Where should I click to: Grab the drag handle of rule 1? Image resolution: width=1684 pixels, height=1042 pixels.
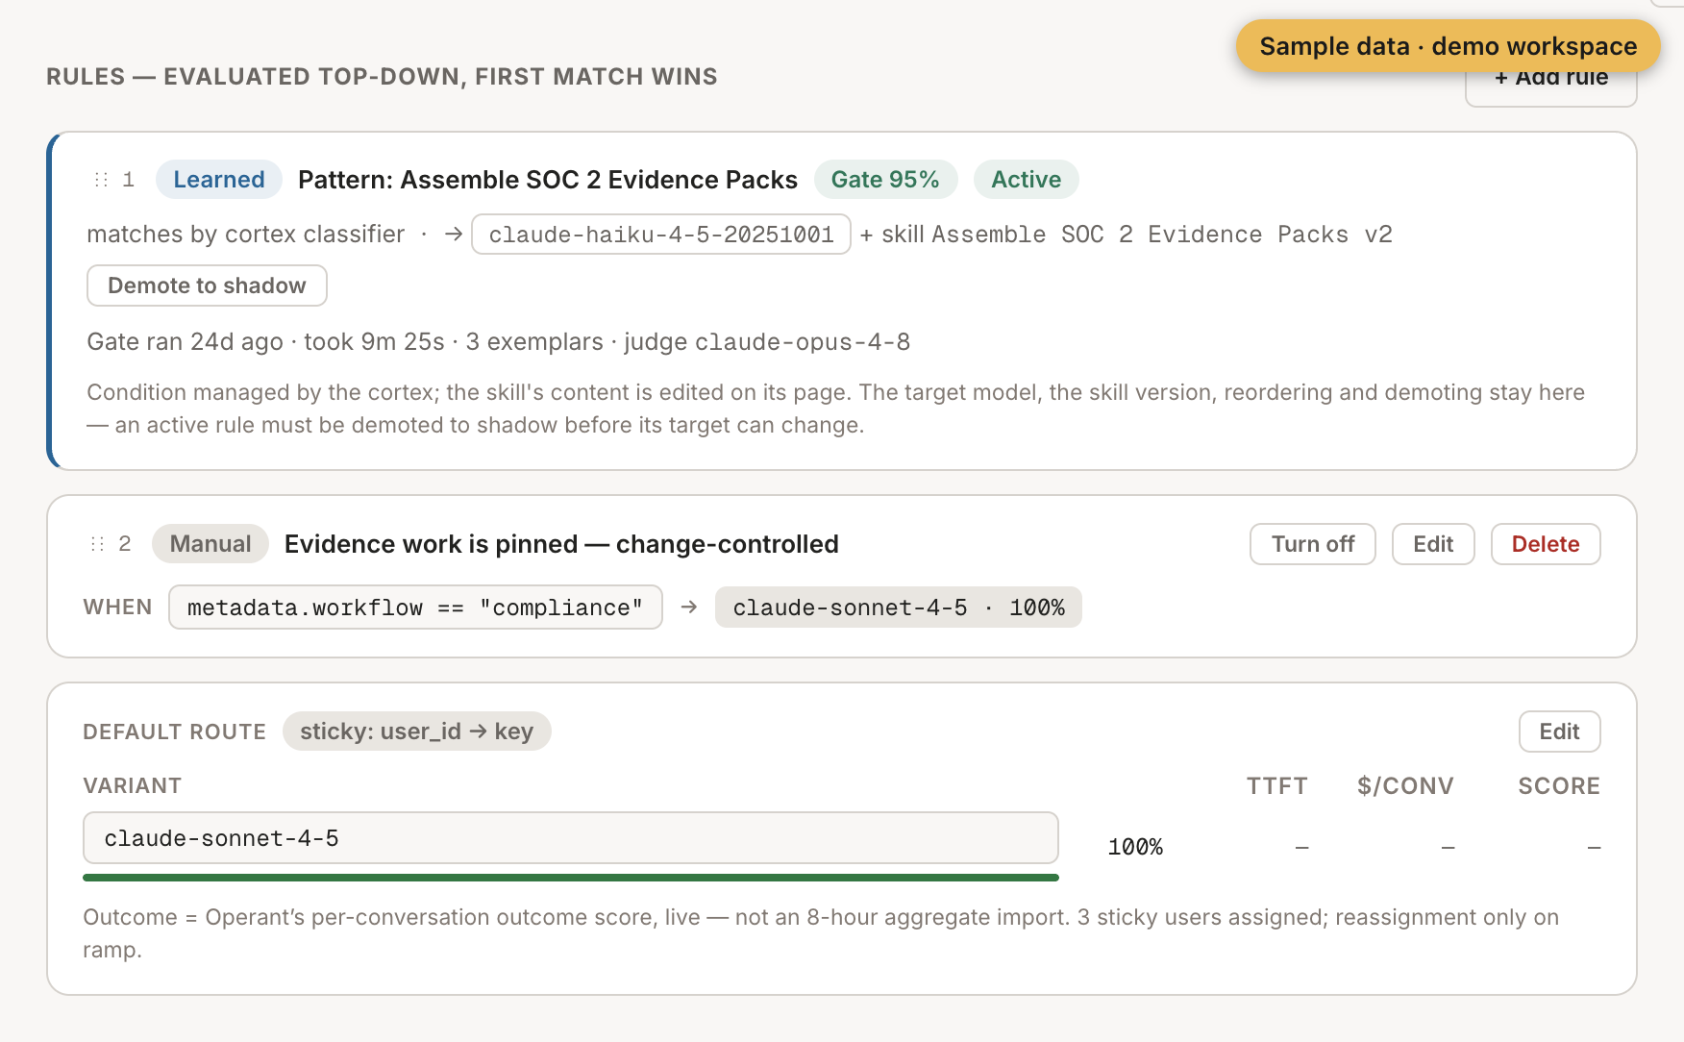click(x=101, y=180)
